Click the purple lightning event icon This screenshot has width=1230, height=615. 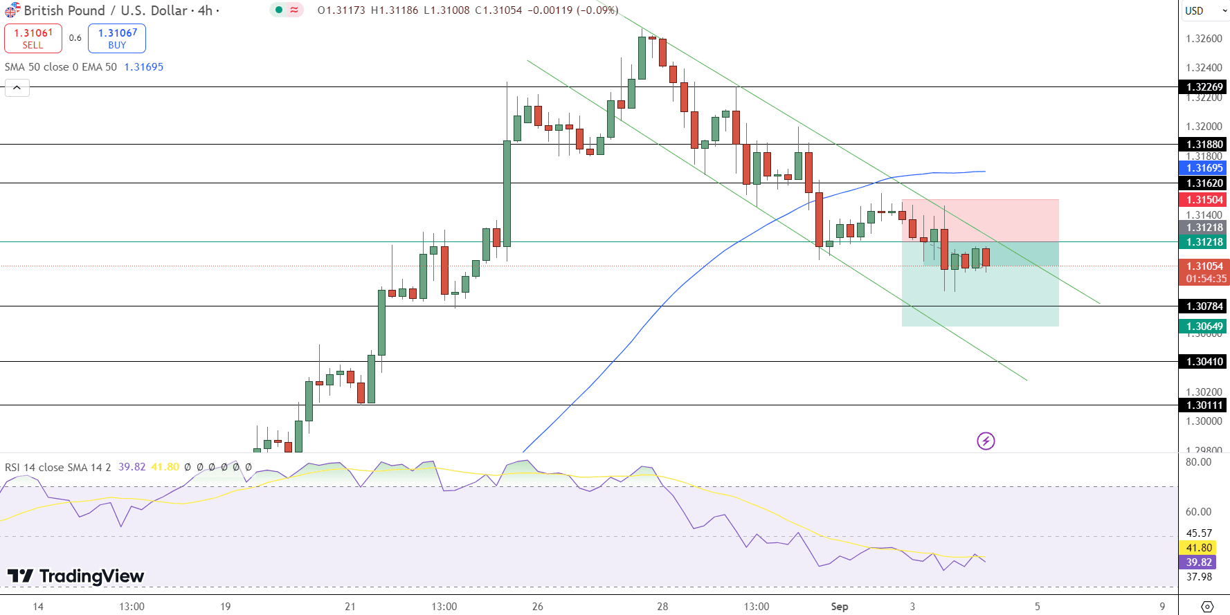[x=986, y=441]
